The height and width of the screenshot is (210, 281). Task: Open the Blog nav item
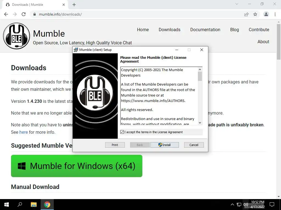coord(234,30)
